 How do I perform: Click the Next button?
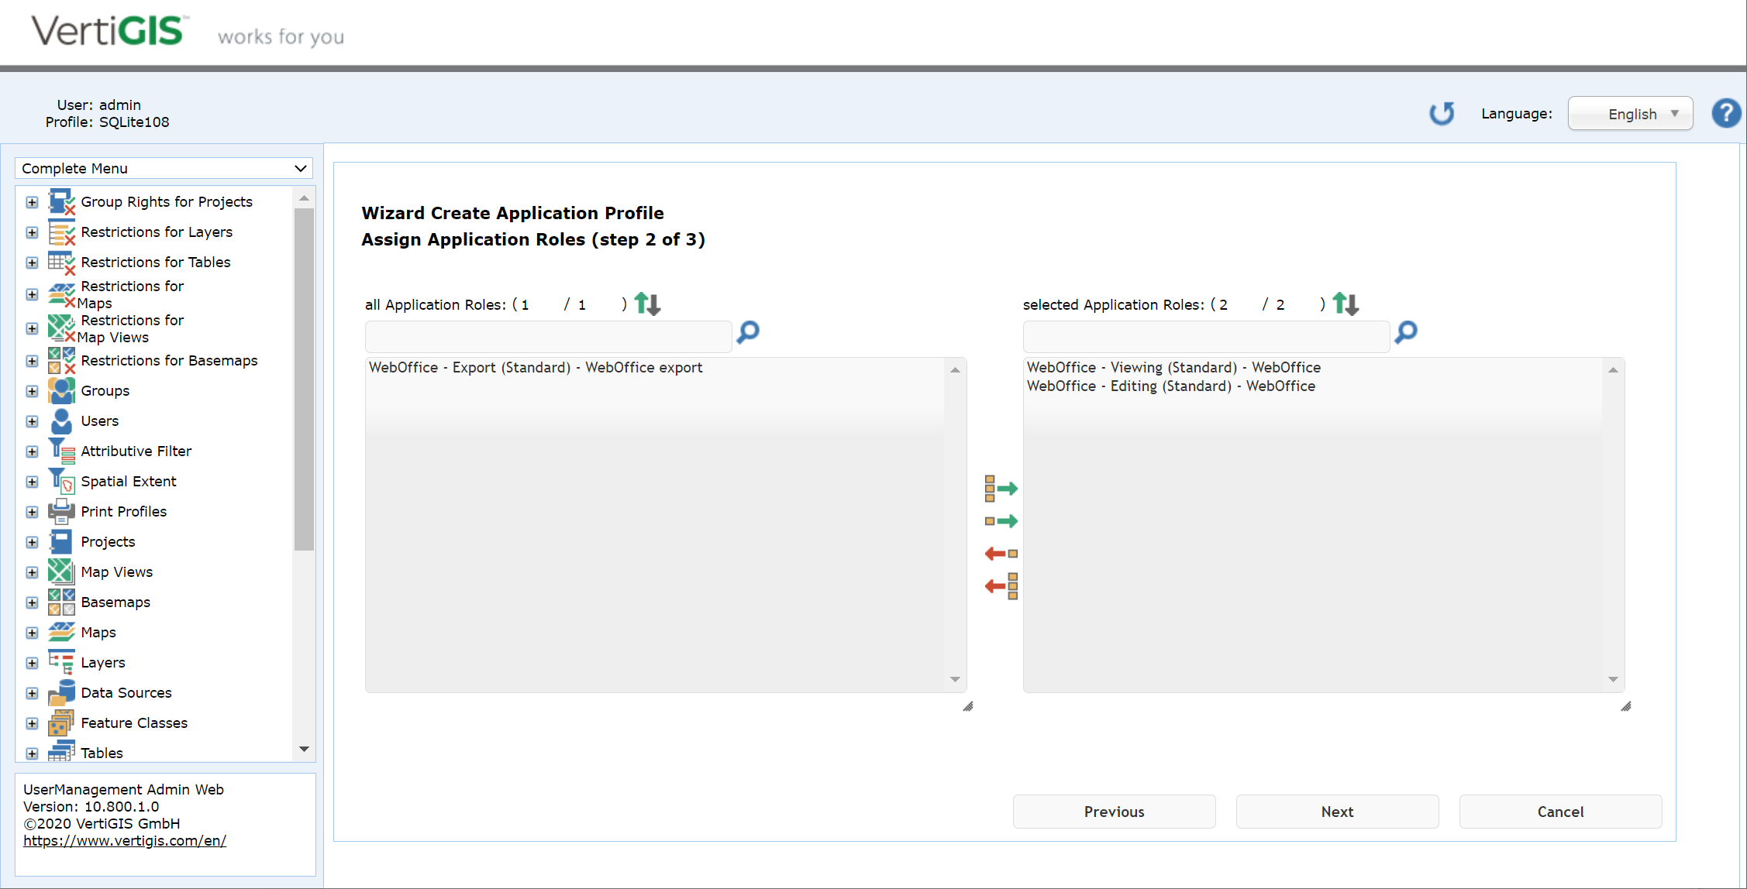pos(1336,811)
